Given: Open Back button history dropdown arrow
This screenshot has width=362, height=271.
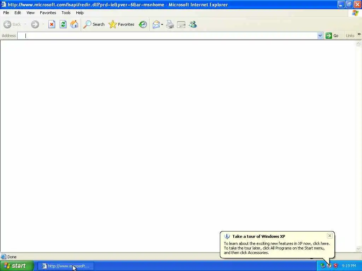Looking at the screenshot, I should coord(25,24).
